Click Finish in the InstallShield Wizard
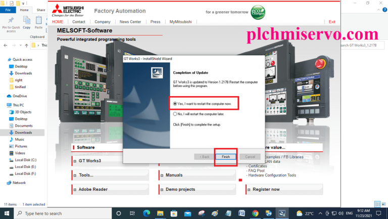The image size is (388, 219). [x=226, y=157]
